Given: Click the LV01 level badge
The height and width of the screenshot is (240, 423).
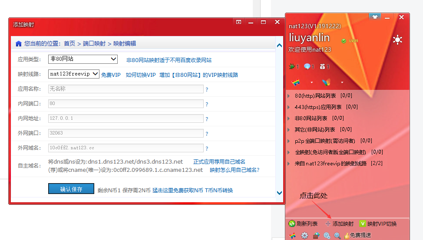Looking at the screenshot, I should [354, 41].
